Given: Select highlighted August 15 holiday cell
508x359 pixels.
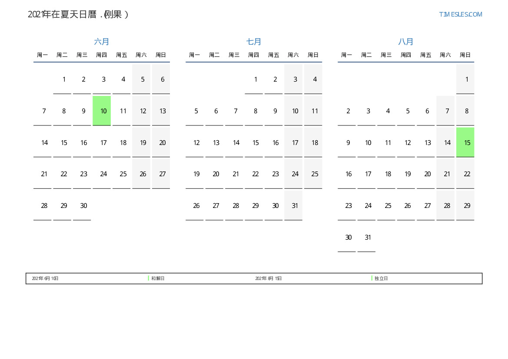Looking at the screenshot, I should (x=465, y=142).
